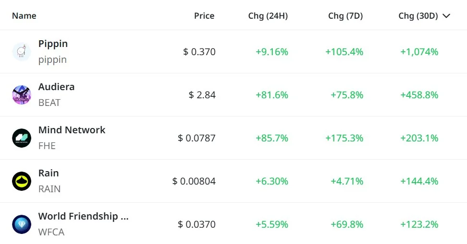Open the Pippin coin name link
This screenshot has width=467, height=244.
coord(53,44)
